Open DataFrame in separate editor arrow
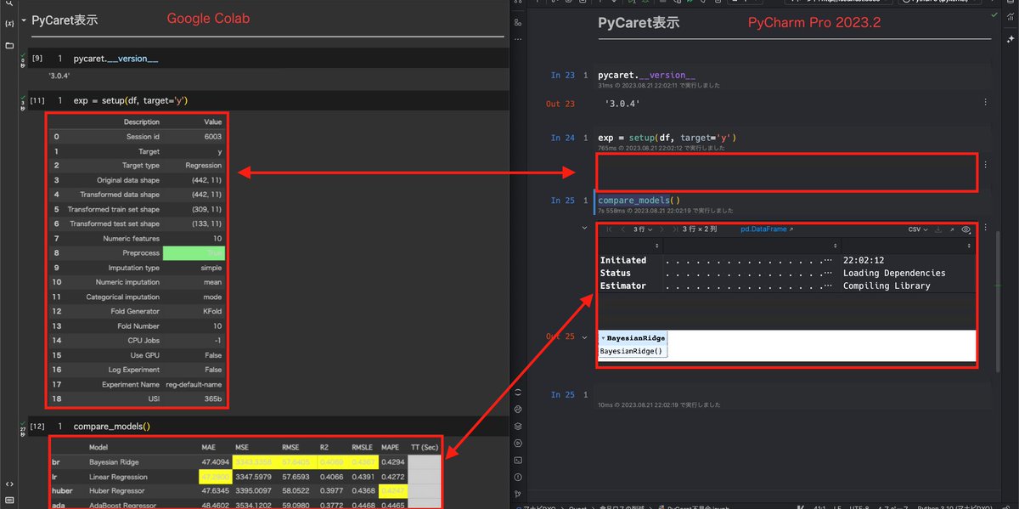Screen dimensions: 1019x509 pyautogui.click(x=952, y=229)
